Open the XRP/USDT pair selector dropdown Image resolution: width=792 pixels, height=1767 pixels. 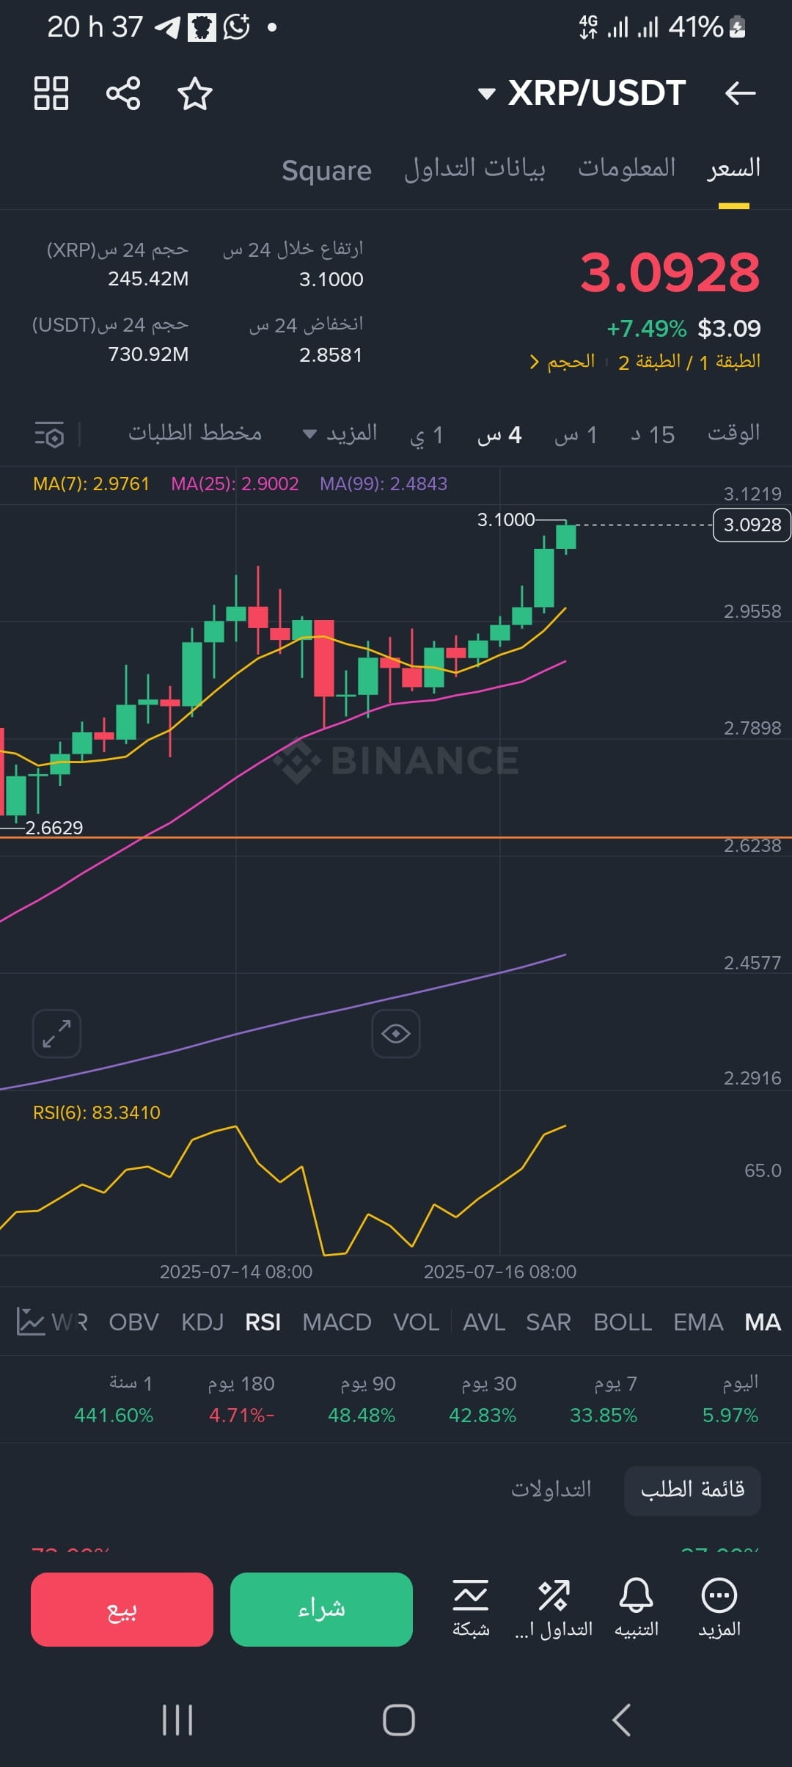582,93
